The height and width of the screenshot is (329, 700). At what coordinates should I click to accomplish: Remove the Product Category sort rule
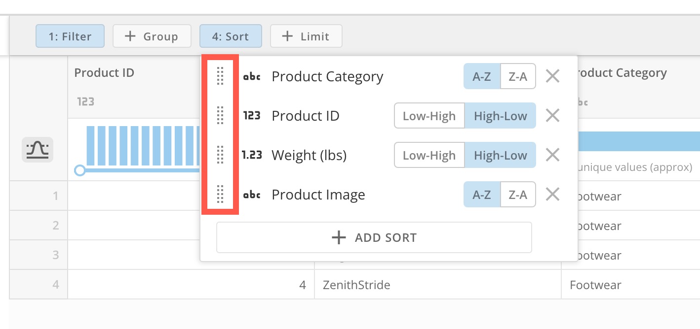click(x=552, y=76)
